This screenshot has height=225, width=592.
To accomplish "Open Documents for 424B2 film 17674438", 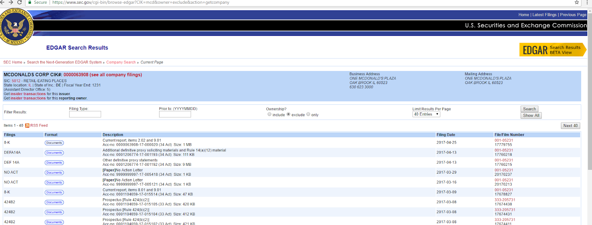I will [x=54, y=202].
